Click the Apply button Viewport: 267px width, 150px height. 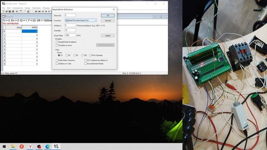pos(108,35)
